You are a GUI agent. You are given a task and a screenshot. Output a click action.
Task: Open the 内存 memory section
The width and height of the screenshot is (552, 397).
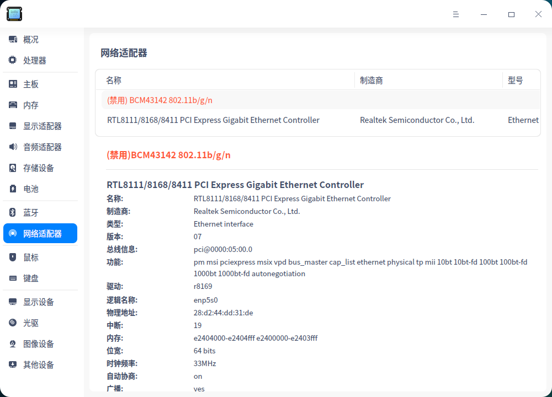click(30, 105)
